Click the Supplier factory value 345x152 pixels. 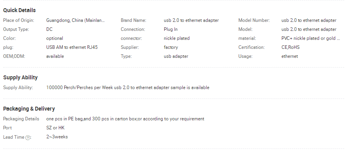point(171,47)
